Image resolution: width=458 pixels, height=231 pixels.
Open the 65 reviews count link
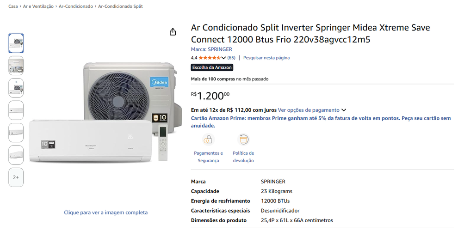(231, 58)
